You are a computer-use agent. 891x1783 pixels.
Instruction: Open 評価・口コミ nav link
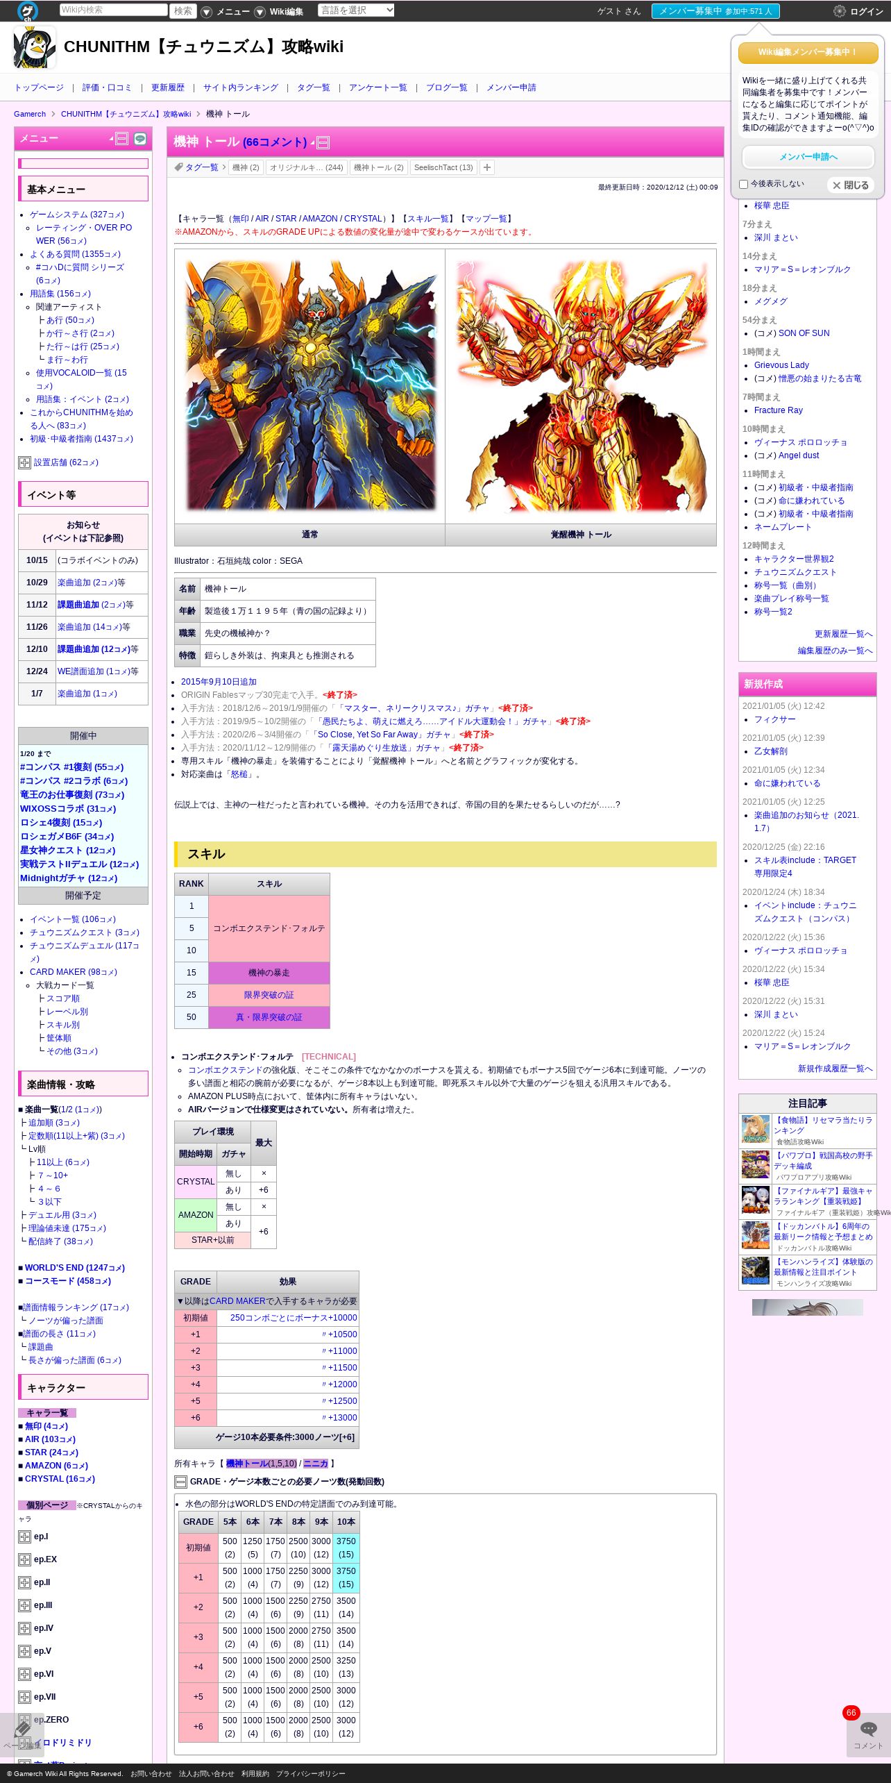tap(107, 87)
